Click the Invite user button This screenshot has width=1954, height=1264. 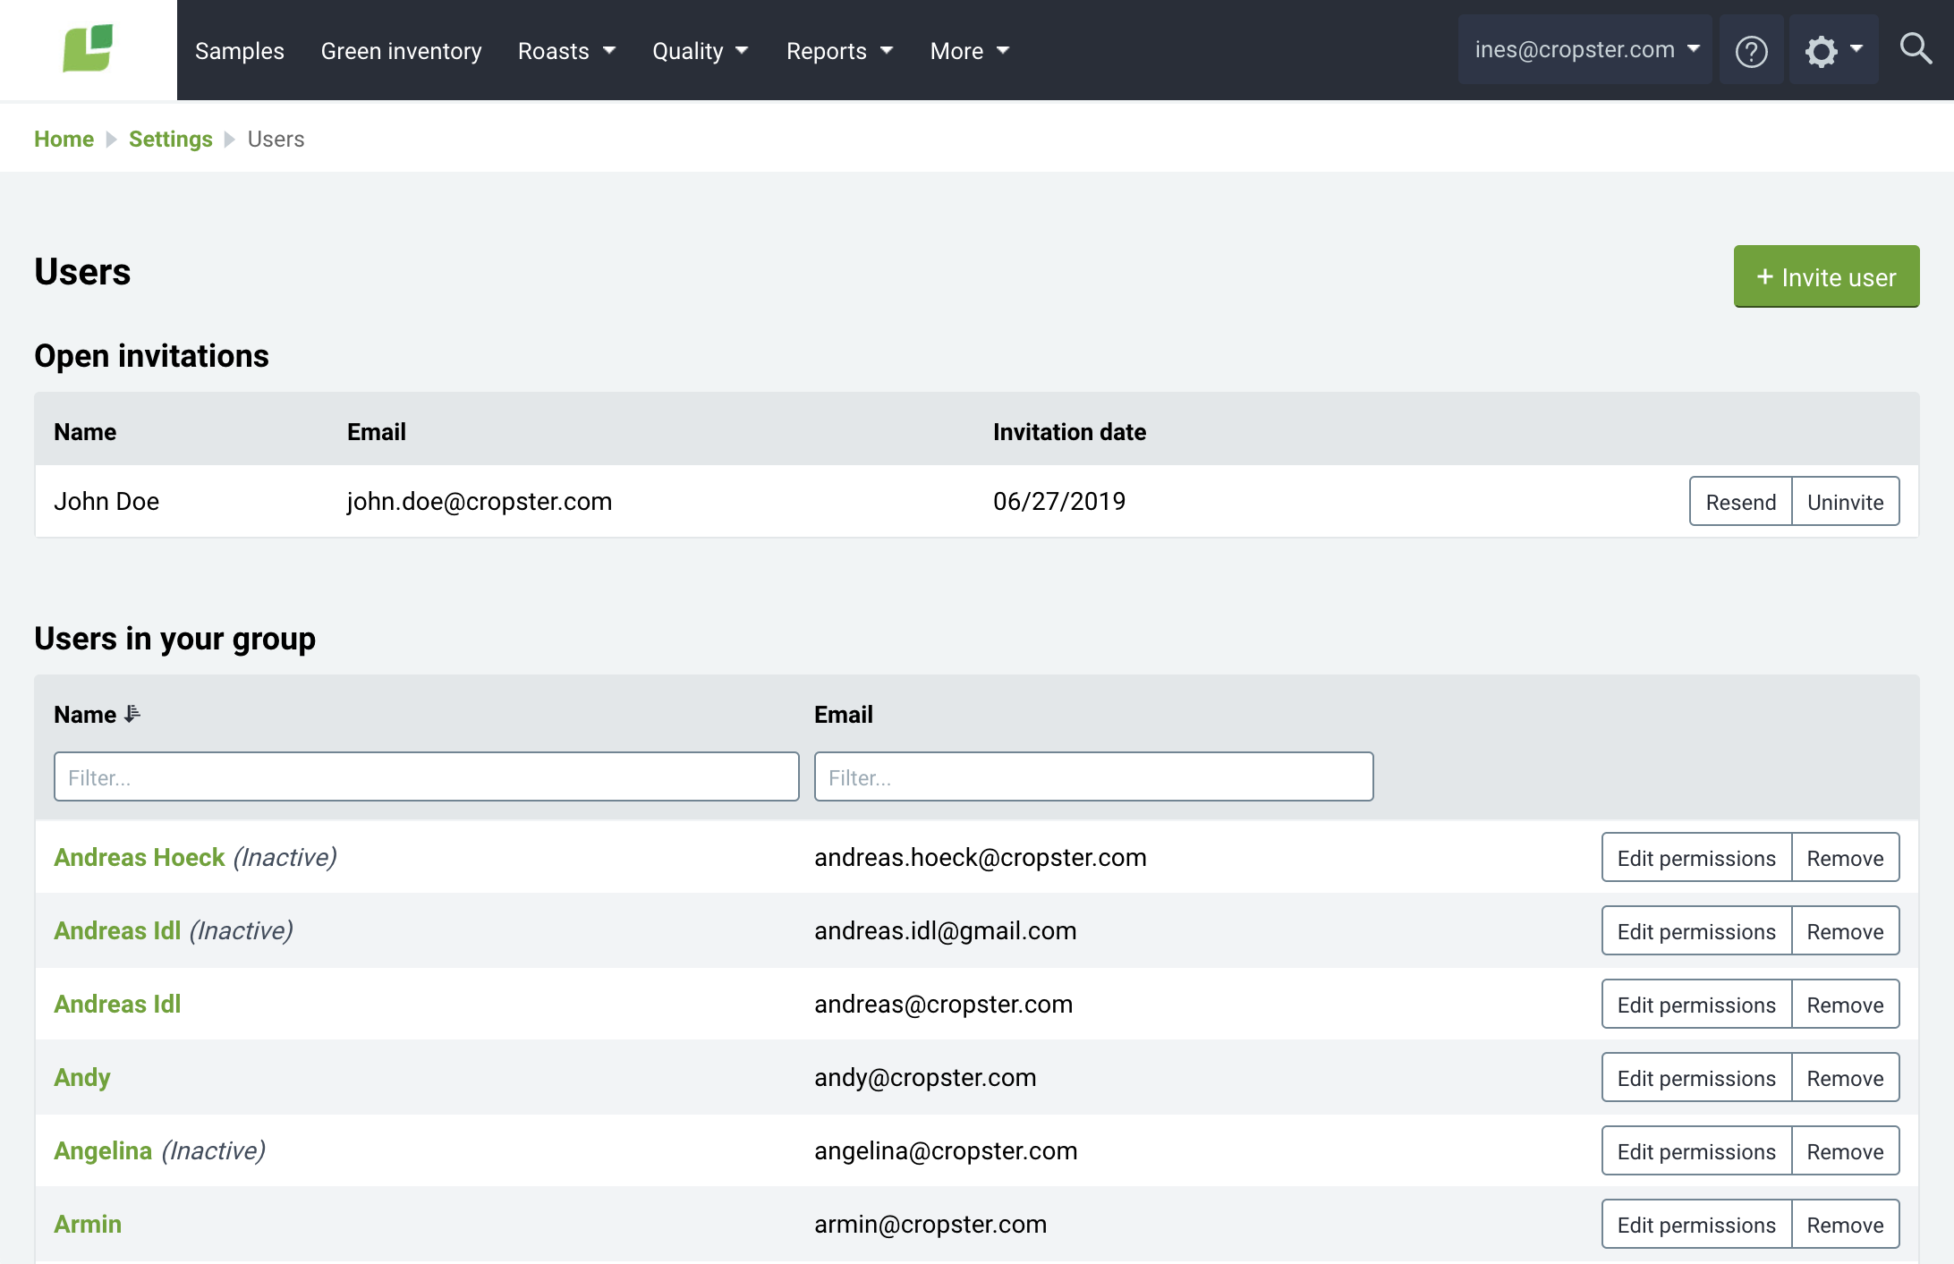1826,276
